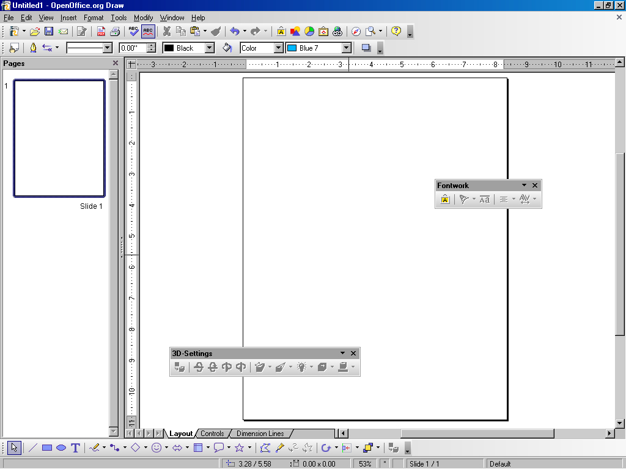Select the Rectangle drawing tool
This screenshot has height=469, width=626.
tap(47, 448)
